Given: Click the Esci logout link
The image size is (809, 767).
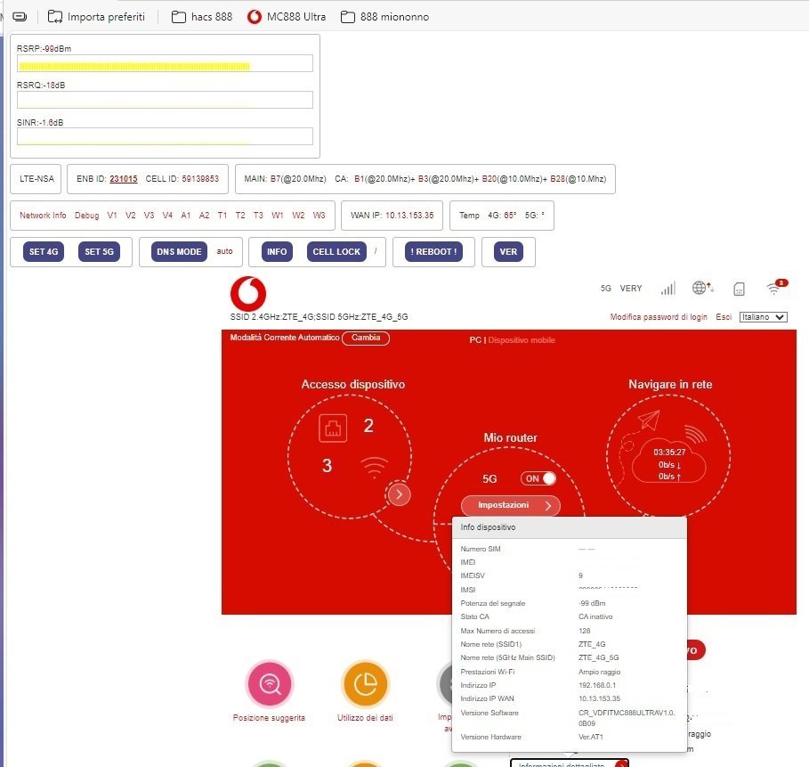Looking at the screenshot, I should pyautogui.click(x=724, y=316).
